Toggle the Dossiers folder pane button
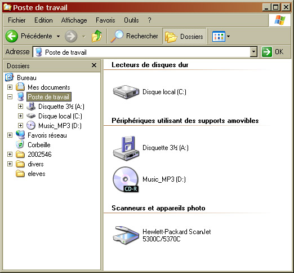 click(x=184, y=36)
